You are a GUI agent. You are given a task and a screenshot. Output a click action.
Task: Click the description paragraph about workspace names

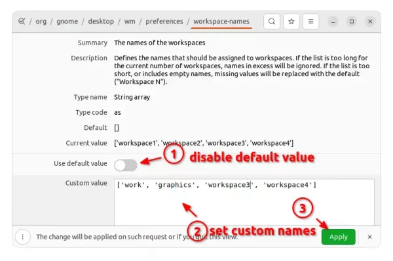point(242,70)
